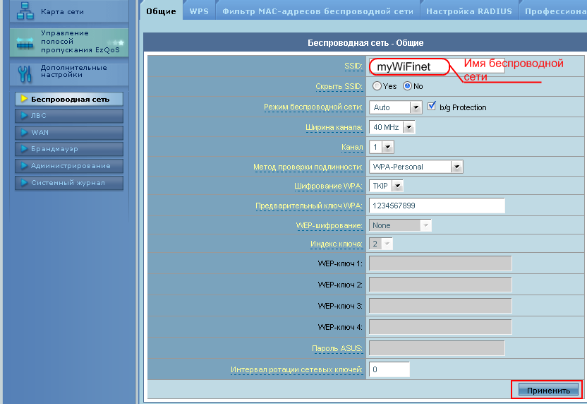Screen dimensions: 587x404
Task: Open the Ширина канала 40 MHz dropdown
Action: pyautogui.click(x=392, y=127)
